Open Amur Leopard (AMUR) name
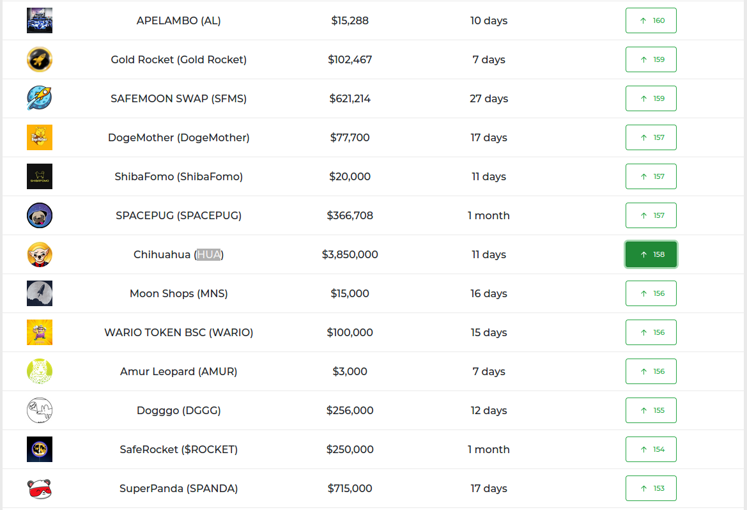This screenshot has height=510, width=747. tap(179, 371)
